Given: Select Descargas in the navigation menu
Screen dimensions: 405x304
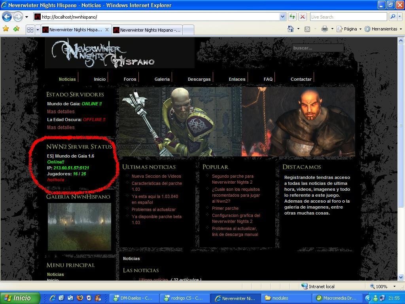Looking at the screenshot, I should coord(199,79).
